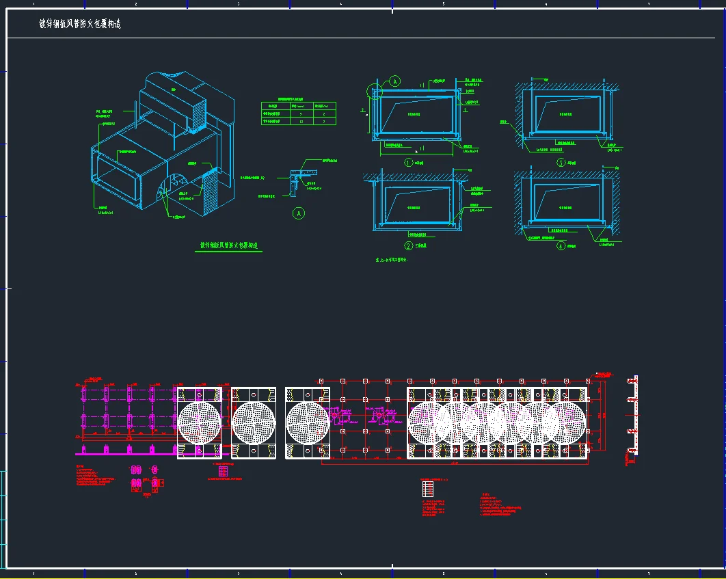Click the isometric duct wrapping drawing
The image size is (726, 579).
(x=163, y=144)
